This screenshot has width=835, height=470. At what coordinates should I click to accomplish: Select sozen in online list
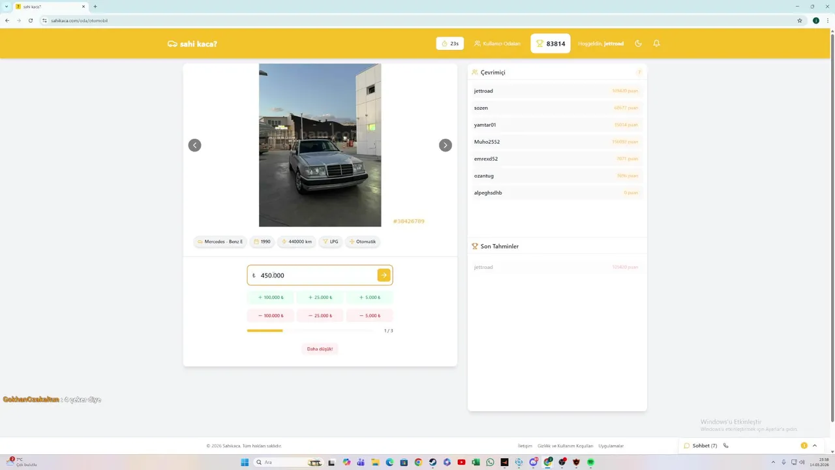(557, 108)
